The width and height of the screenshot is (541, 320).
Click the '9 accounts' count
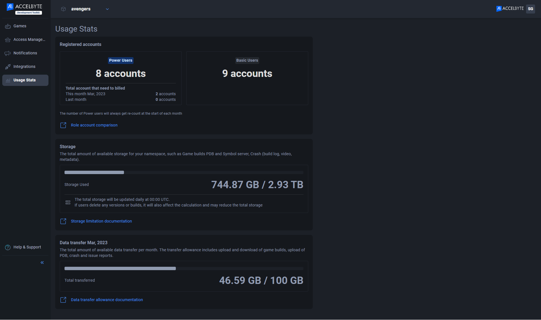(247, 74)
